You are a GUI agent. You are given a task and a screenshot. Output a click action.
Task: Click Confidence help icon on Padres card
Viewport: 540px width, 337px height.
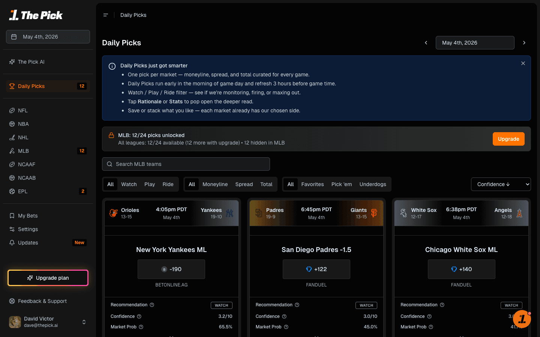click(x=284, y=316)
